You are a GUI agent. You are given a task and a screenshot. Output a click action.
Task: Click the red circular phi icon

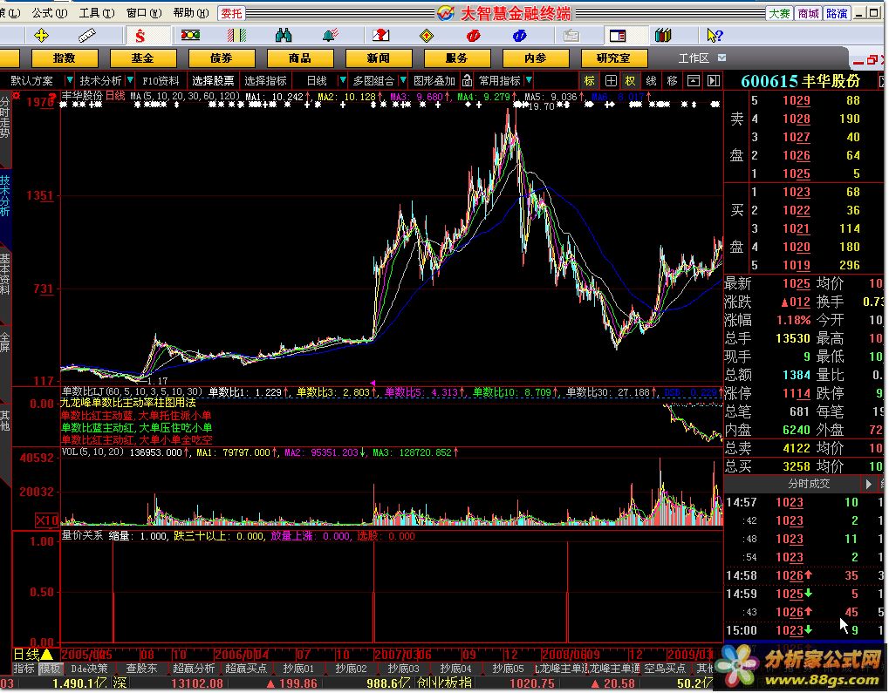coord(473,36)
